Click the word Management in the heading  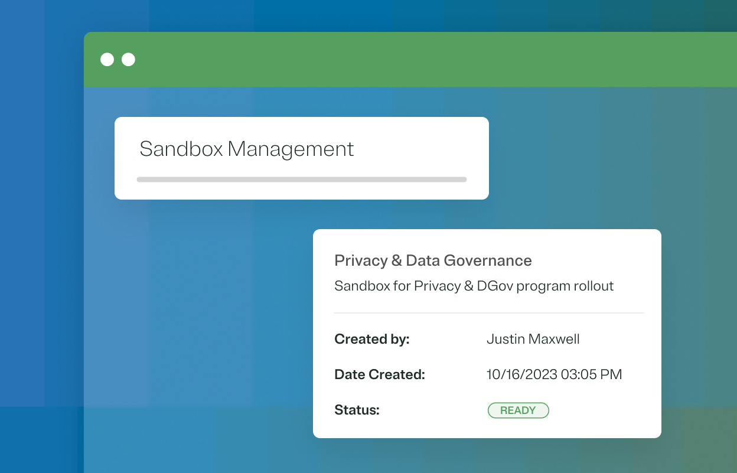point(291,149)
